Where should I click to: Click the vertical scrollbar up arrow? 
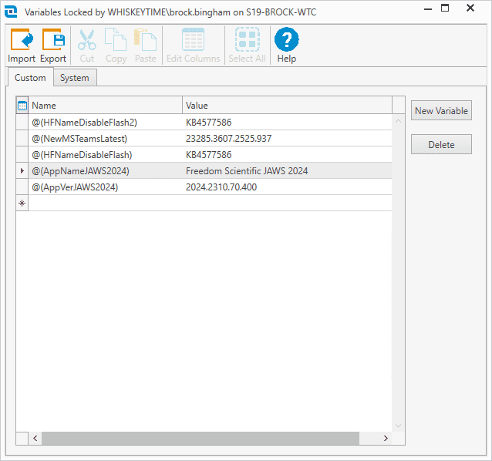(x=399, y=121)
